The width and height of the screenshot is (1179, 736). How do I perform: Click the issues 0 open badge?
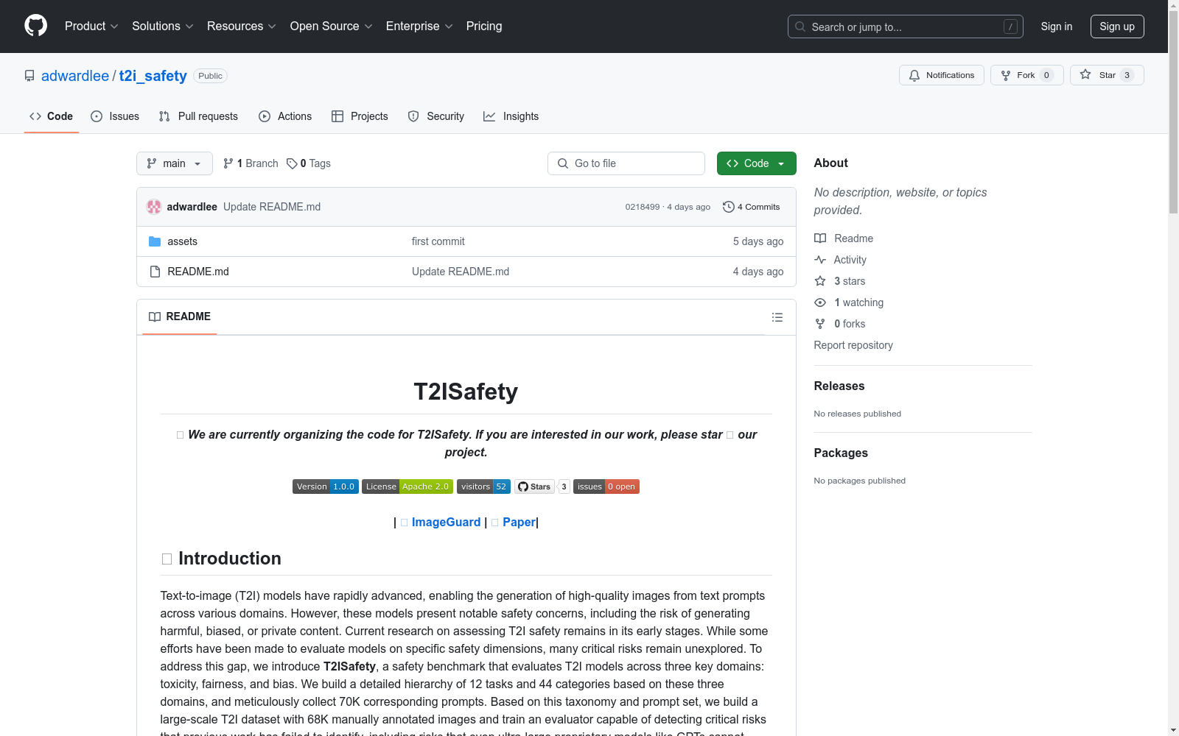[x=606, y=486]
